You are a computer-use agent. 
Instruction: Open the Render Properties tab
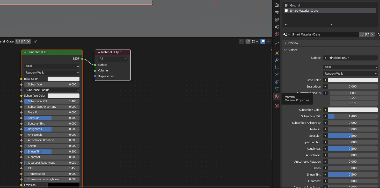277,5
